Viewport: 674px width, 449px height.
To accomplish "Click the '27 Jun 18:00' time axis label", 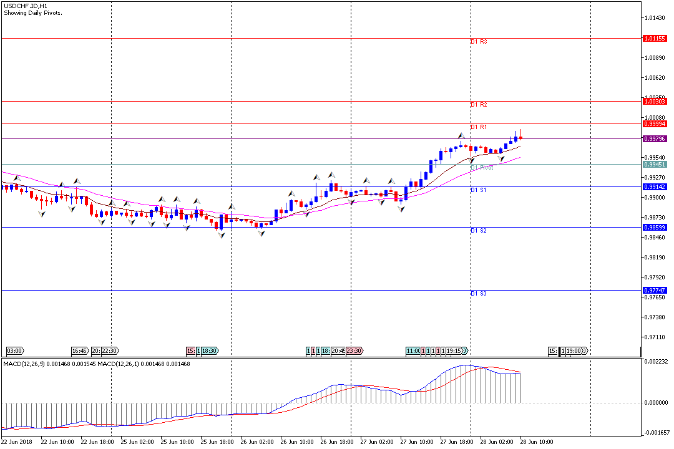I will click(457, 442).
